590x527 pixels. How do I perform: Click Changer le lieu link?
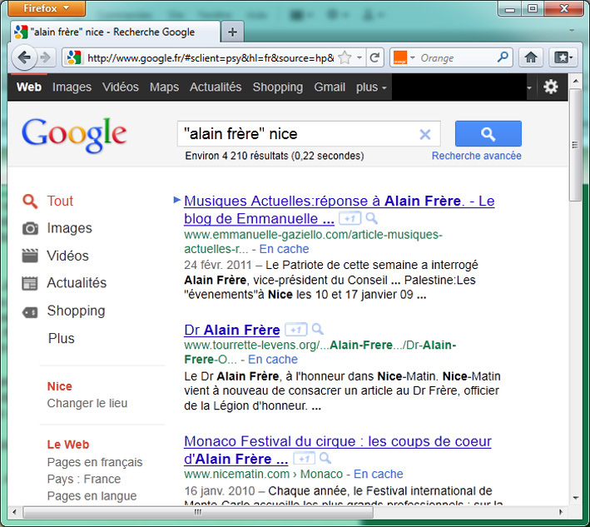[87, 404]
